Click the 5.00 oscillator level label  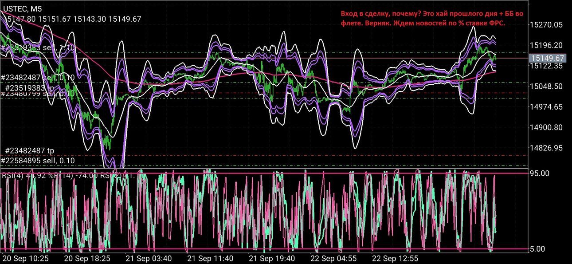click(x=538, y=249)
